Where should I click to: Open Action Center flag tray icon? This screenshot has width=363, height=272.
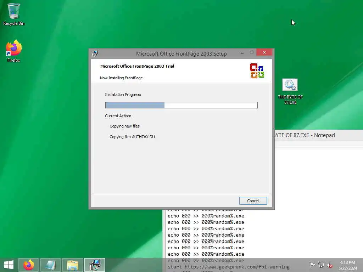(312, 265)
